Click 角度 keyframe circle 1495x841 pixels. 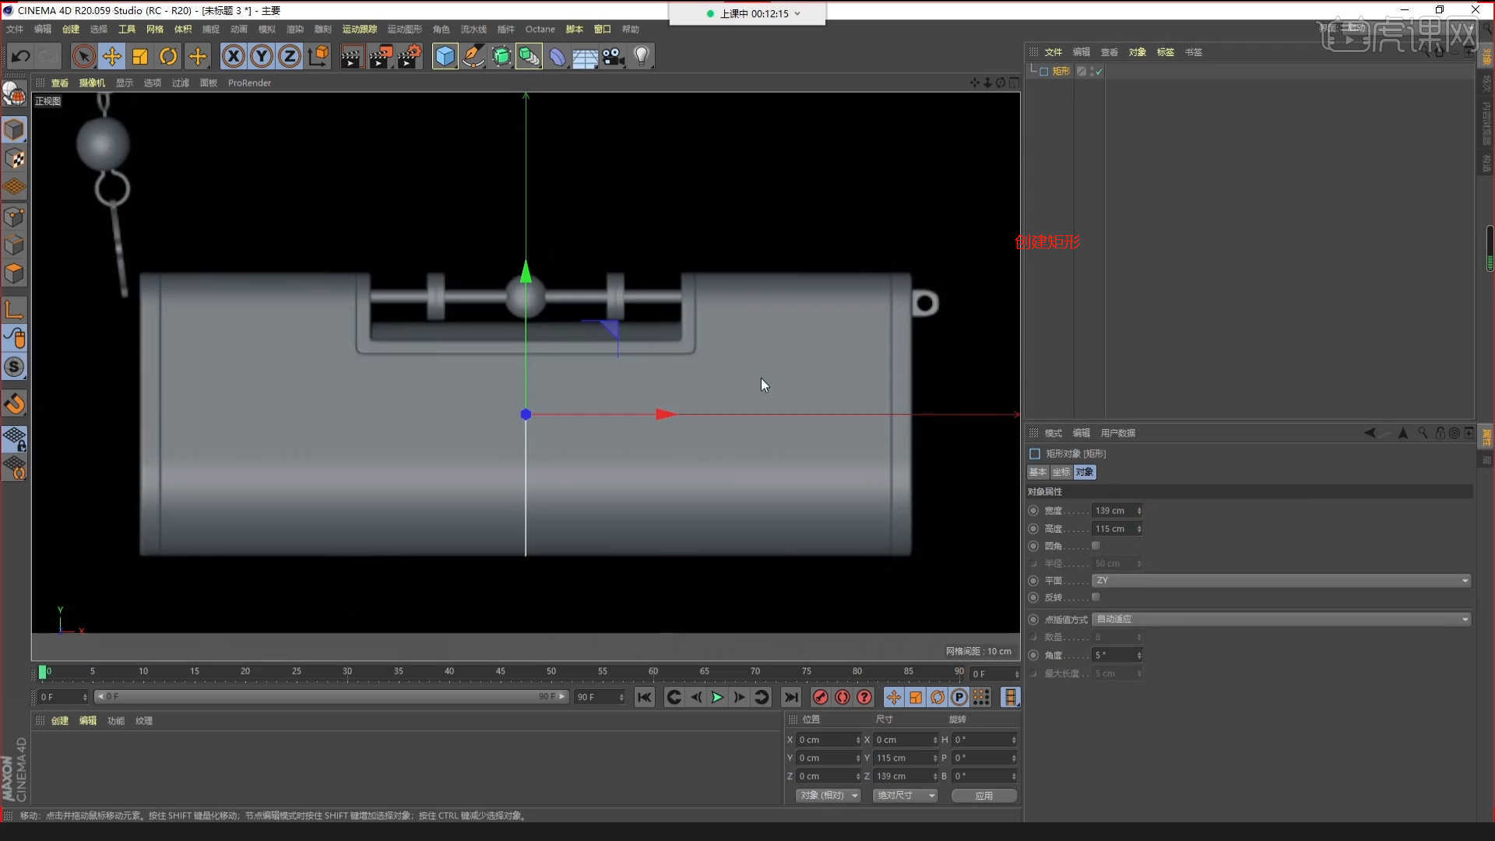1033,655
